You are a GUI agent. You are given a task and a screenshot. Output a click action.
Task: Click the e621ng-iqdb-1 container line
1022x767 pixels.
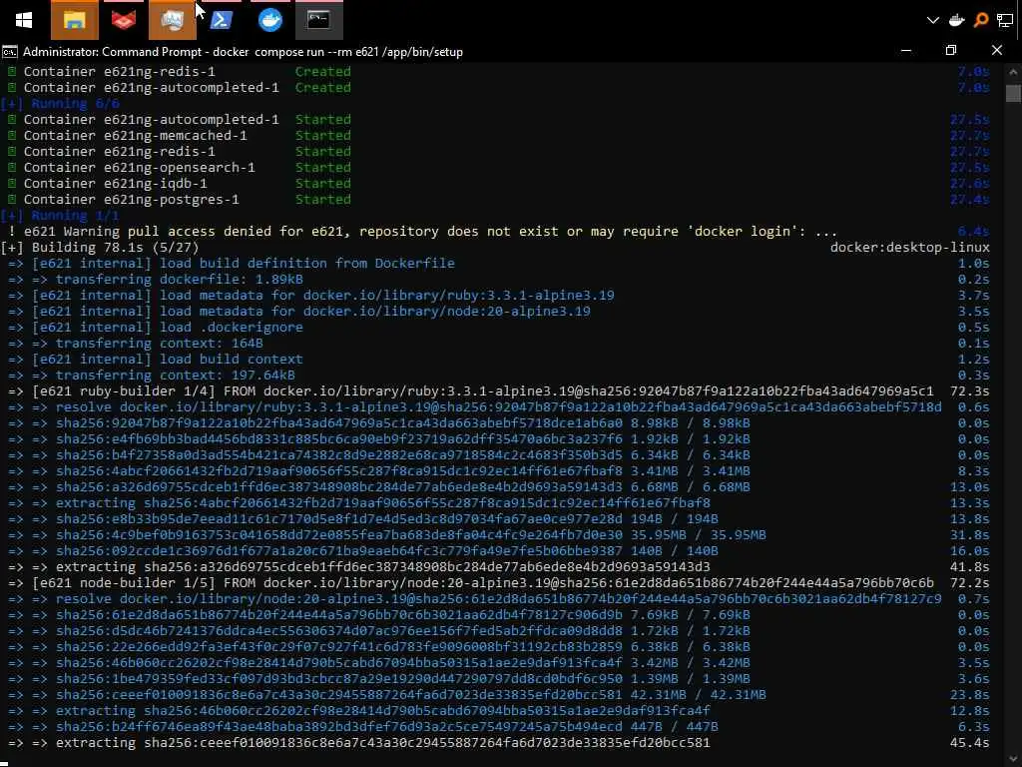[x=499, y=184]
